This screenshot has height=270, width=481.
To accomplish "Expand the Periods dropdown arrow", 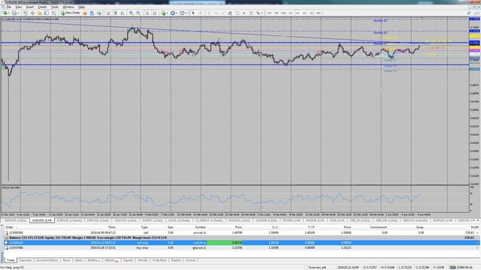I will coord(177,13).
